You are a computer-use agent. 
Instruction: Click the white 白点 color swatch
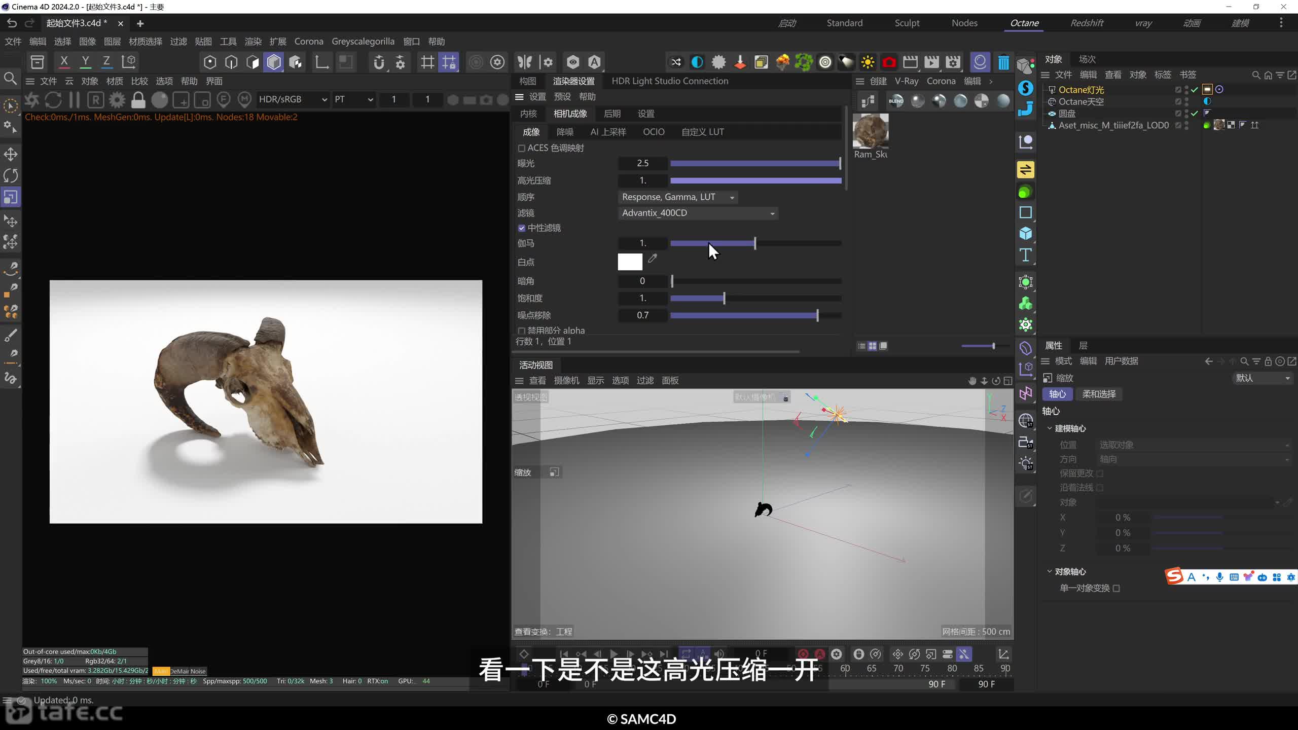[630, 262]
